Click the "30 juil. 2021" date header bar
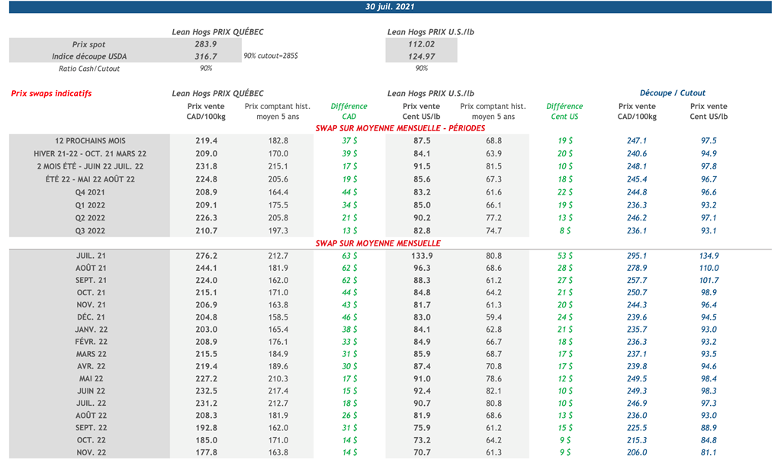The image size is (781, 460). point(390,7)
